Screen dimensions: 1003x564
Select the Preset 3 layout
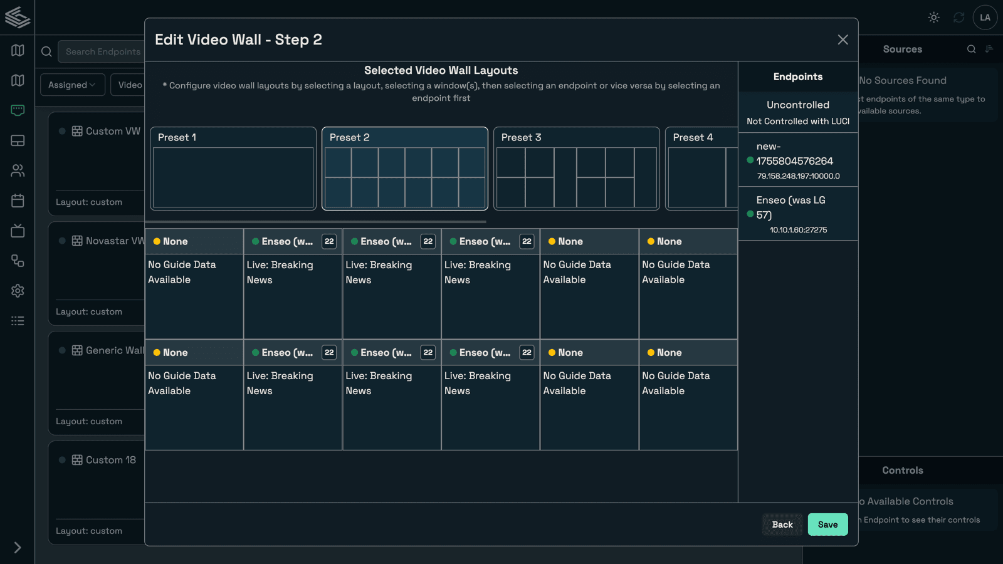576,169
